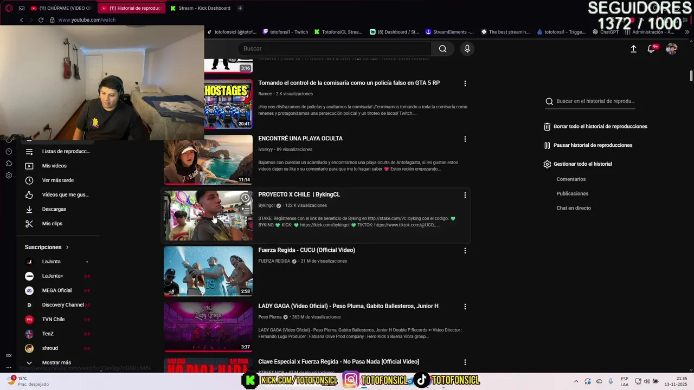Viewport: 694px width, 390px height.
Task: Click Borrar todo el historial de reproducciones
Action: coord(596,127)
